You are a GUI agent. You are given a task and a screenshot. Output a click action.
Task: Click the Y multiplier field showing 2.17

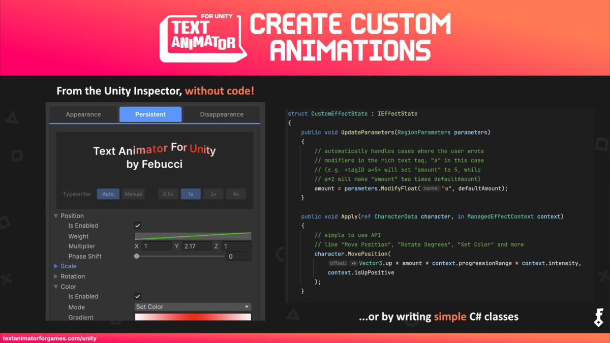(x=197, y=246)
